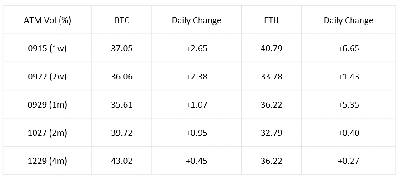Click the BTC value 36.06
Screen dimensions: 398x177
122,76
